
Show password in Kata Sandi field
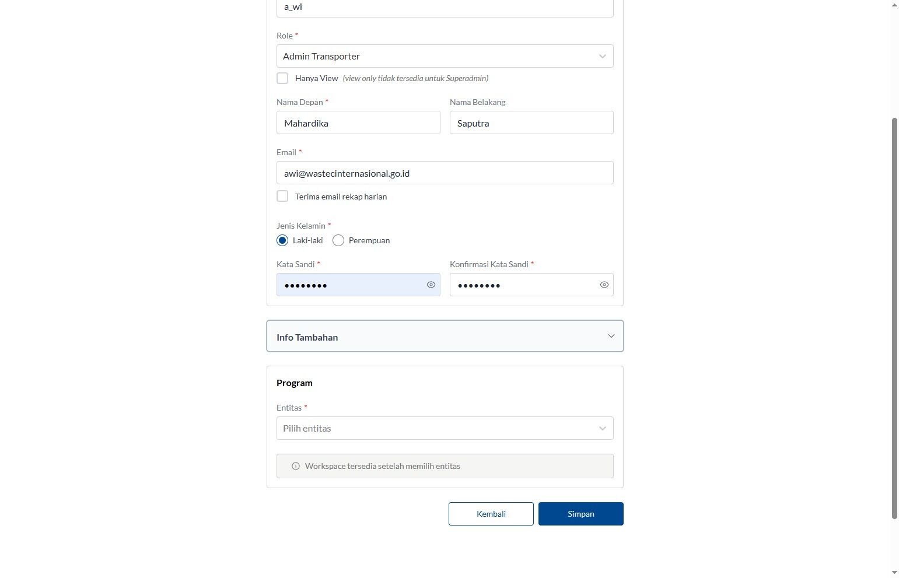pos(431,285)
